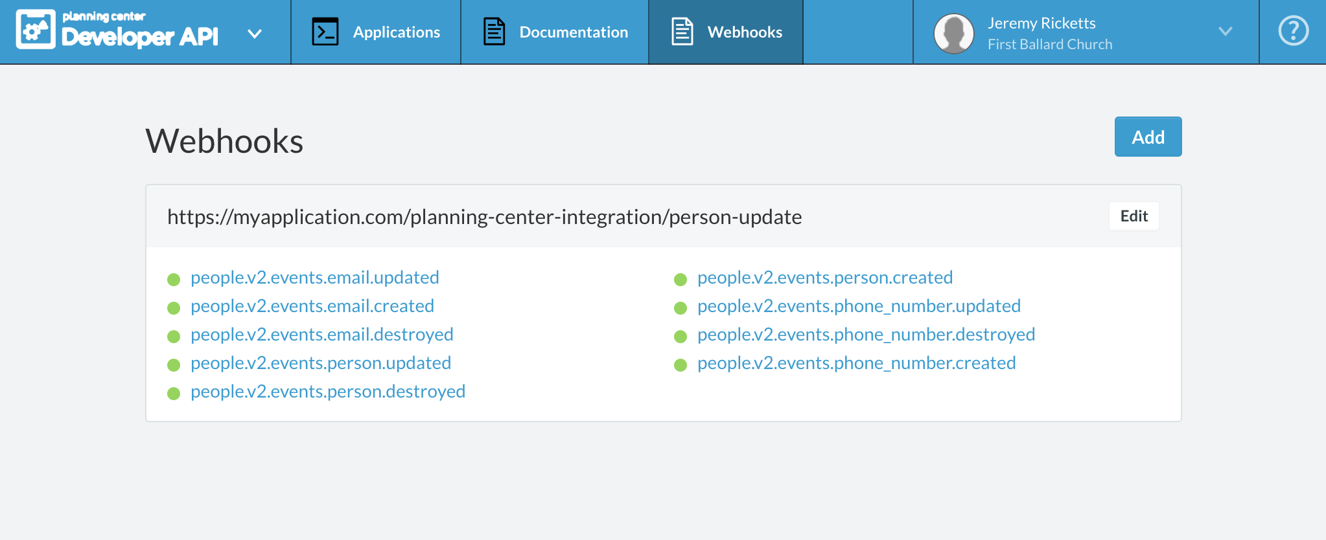Open help via question mark icon
The height and width of the screenshot is (540, 1326).
(x=1293, y=31)
